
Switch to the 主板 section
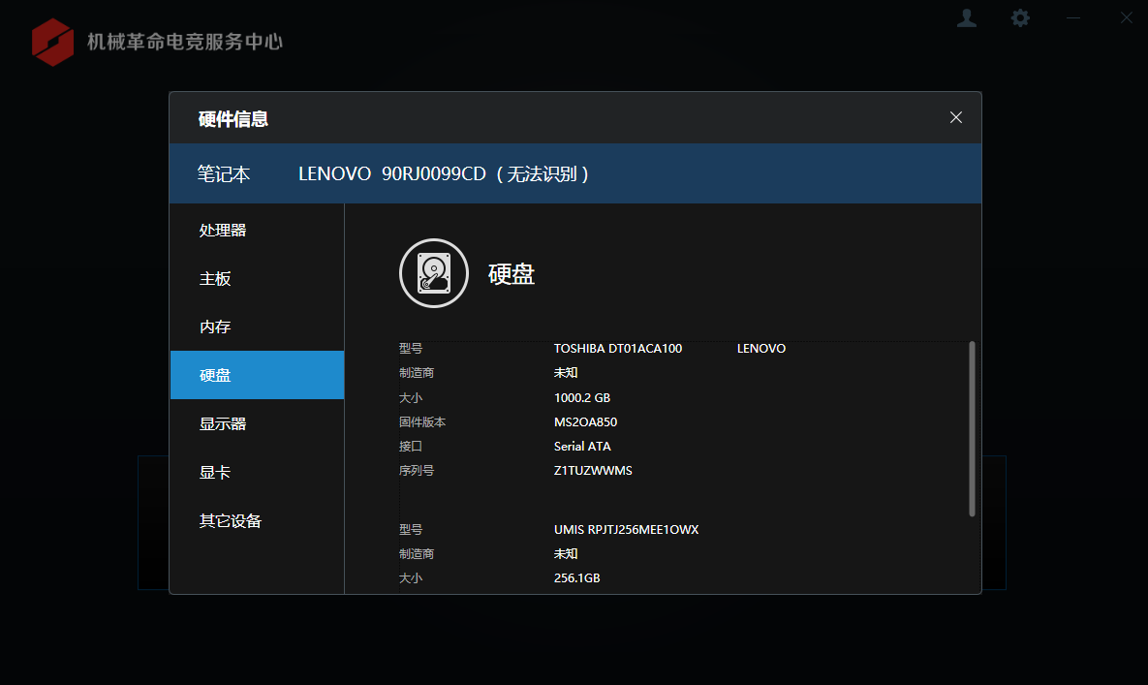257,278
